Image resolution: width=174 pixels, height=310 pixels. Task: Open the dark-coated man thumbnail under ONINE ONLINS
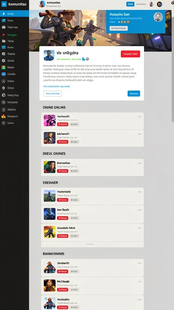(50, 138)
